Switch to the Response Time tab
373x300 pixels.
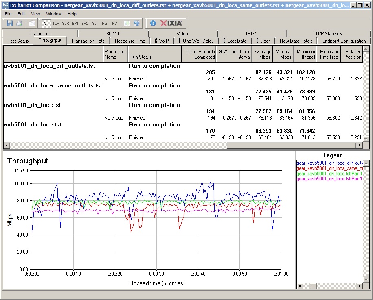(x=130, y=41)
